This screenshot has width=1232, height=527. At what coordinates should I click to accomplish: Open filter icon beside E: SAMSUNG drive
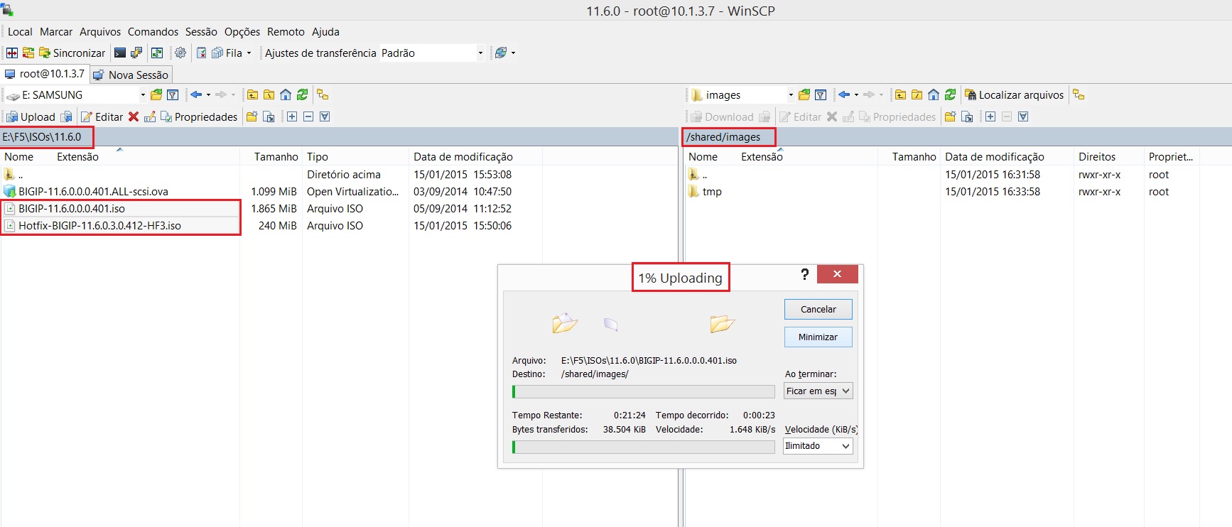(173, 94)
